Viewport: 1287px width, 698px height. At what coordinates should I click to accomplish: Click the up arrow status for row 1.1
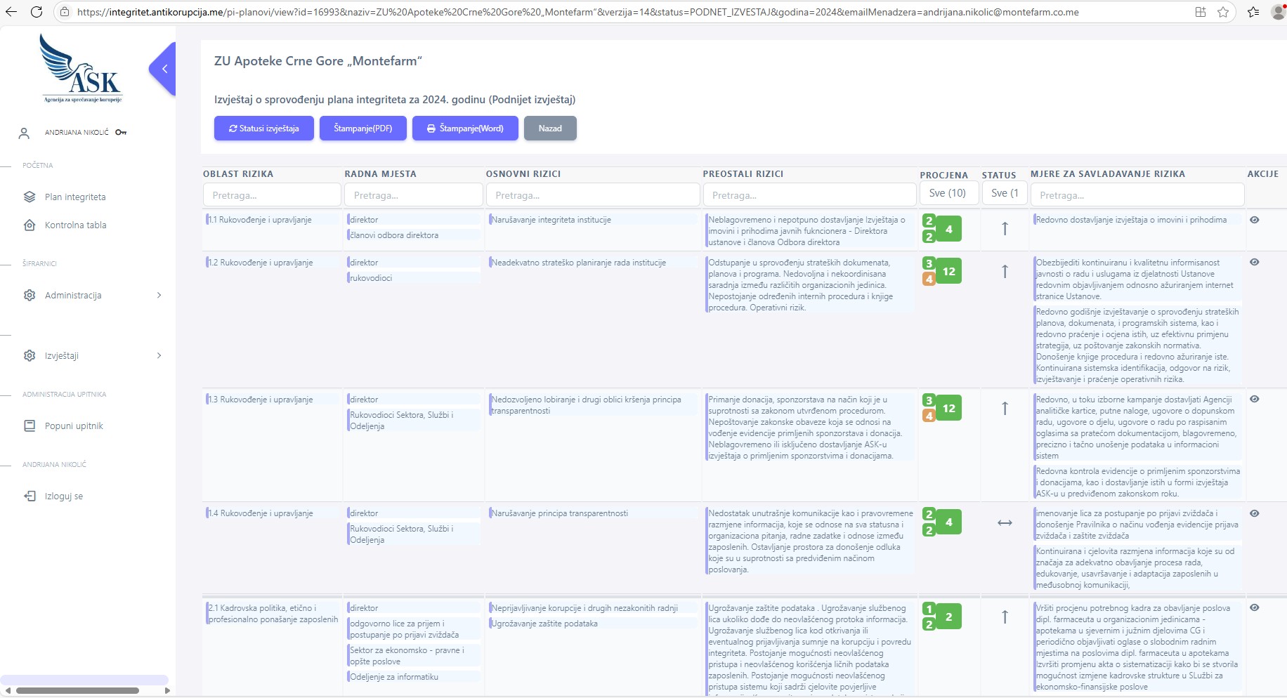[x=1005, y=228]
